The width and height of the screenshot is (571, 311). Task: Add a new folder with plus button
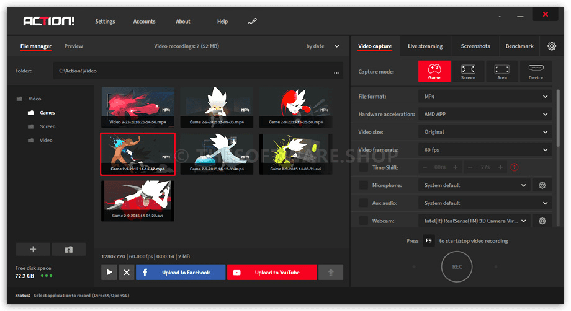33,249
